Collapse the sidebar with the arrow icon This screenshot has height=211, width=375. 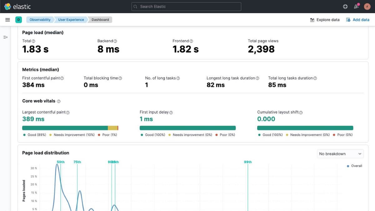(5, 37)
